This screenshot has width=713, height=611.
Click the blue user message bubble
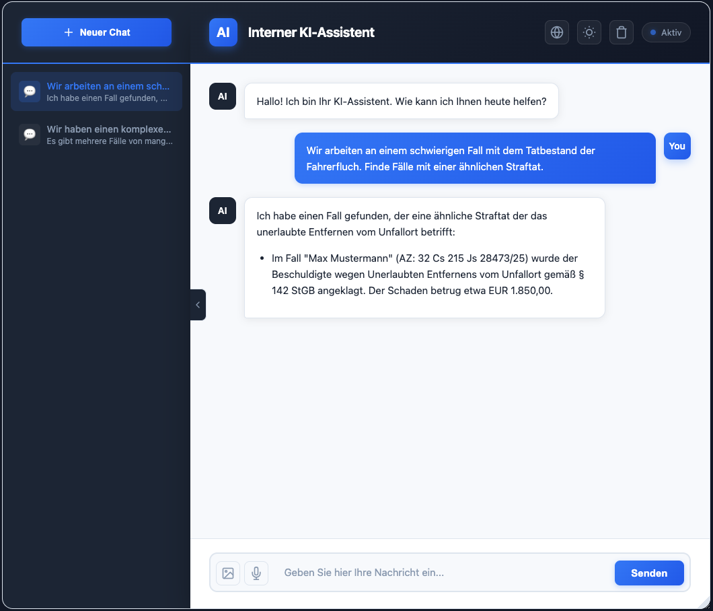(474, 158)
